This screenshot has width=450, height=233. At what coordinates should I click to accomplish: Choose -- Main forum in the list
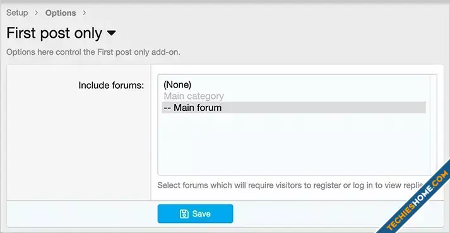tap(294, 108)
